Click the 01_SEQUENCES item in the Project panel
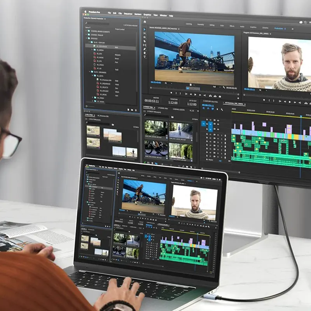The height and width of the screenshot is (311, 311). pyautogui.click(x=102, y=46)
